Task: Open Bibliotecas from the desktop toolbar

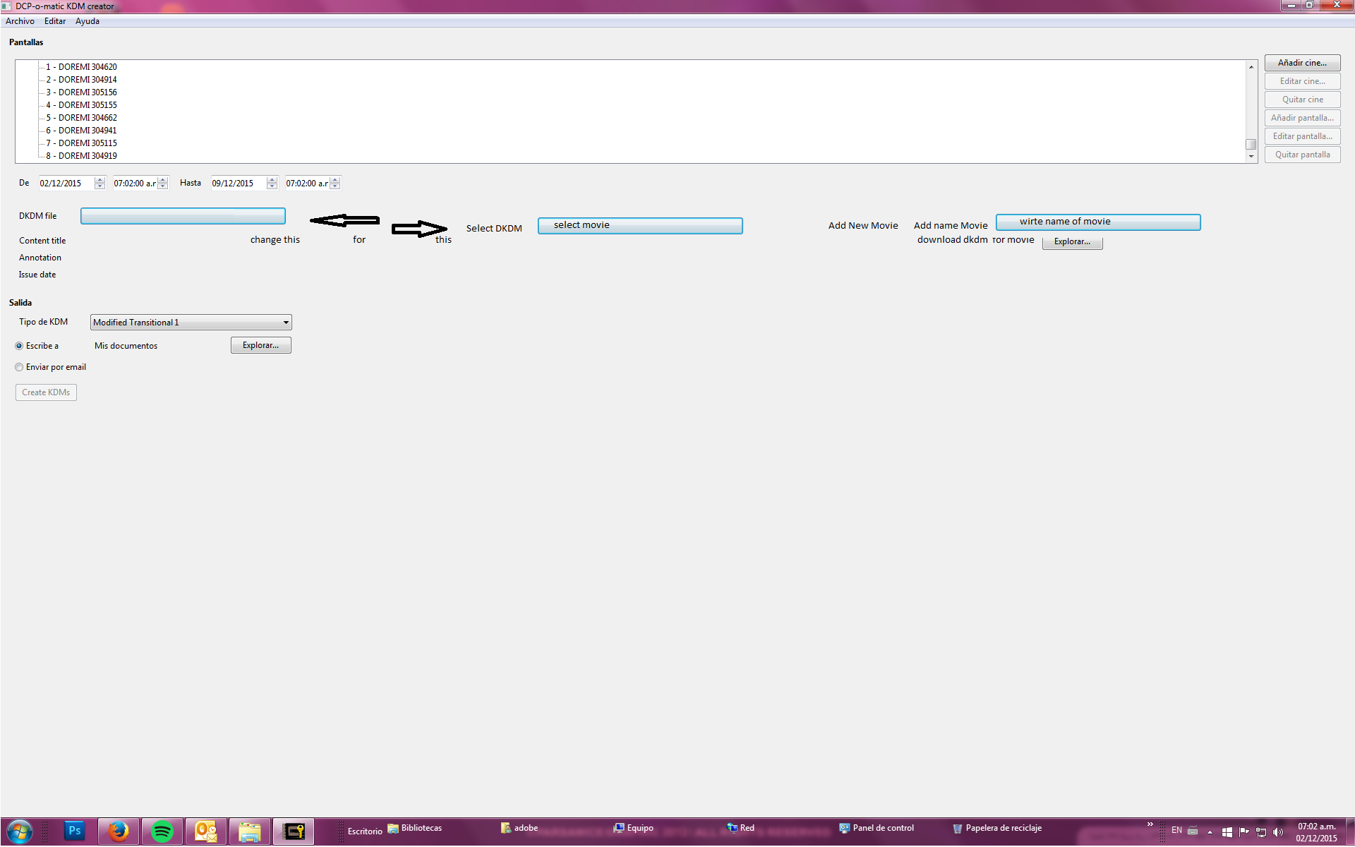Action: (415, 829)
